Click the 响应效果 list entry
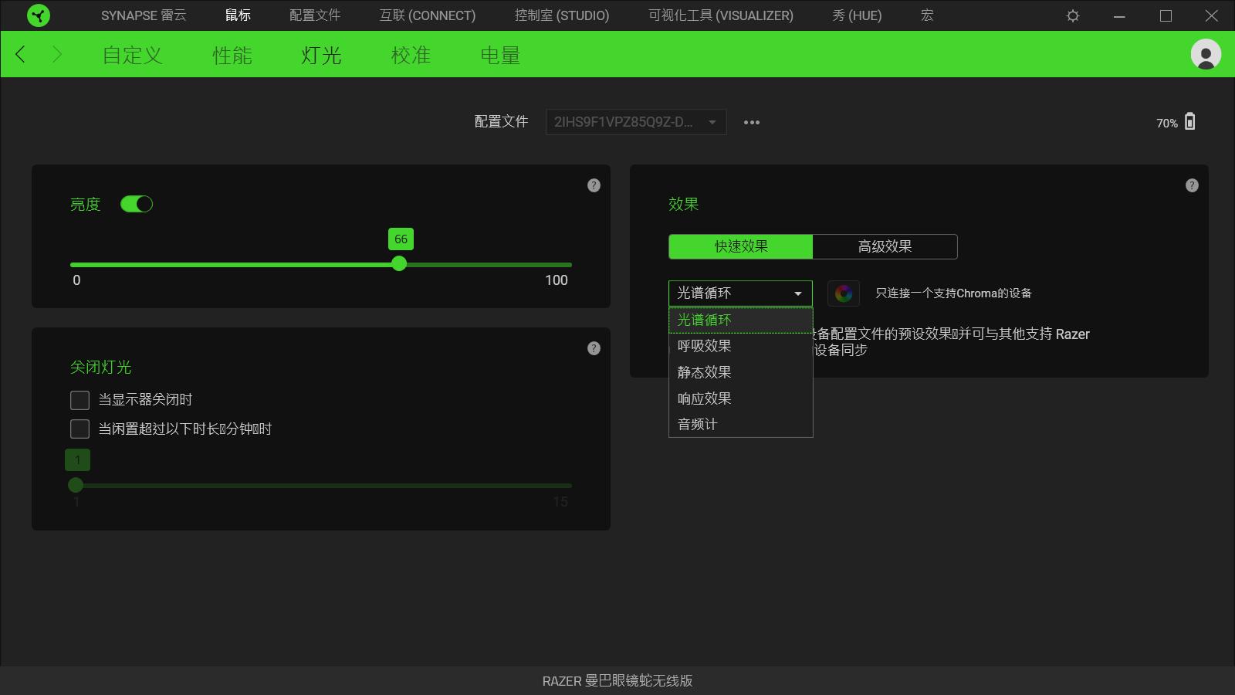1235x695 pixels. 703,398
